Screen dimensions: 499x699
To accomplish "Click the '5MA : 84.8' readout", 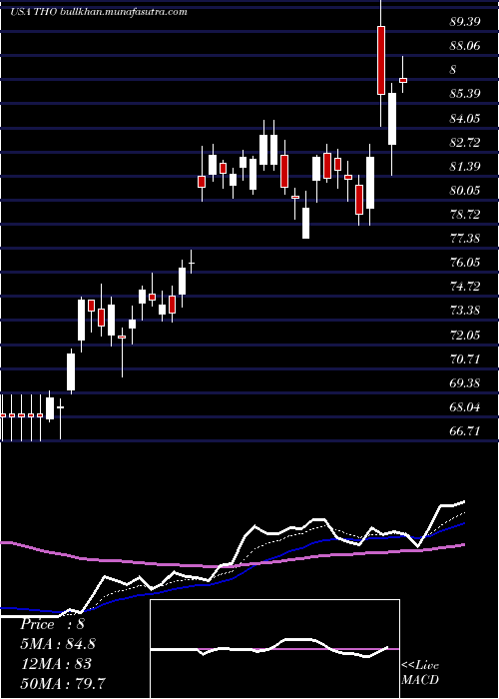I will point(58,644).
